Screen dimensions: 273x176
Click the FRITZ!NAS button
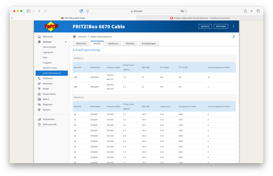coord(221,26)
